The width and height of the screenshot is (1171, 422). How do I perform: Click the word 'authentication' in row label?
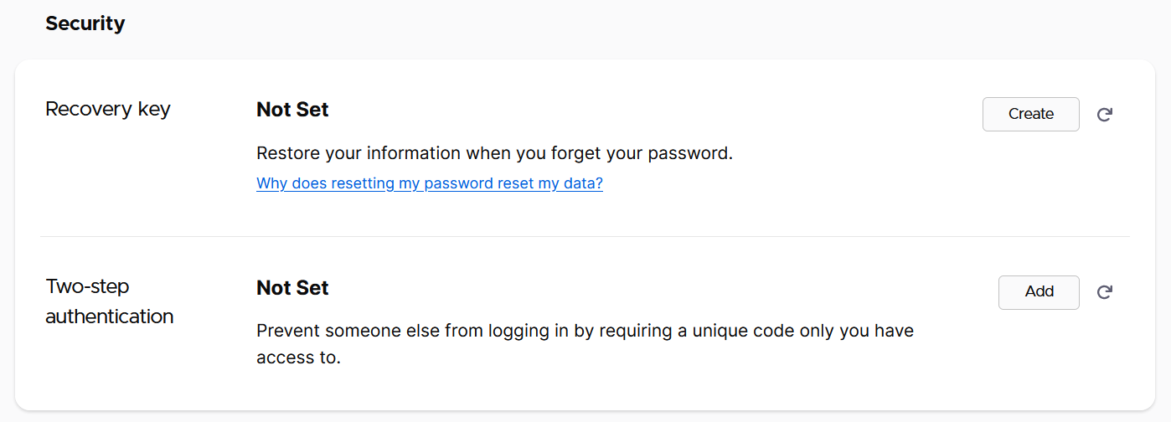(109, 316)
